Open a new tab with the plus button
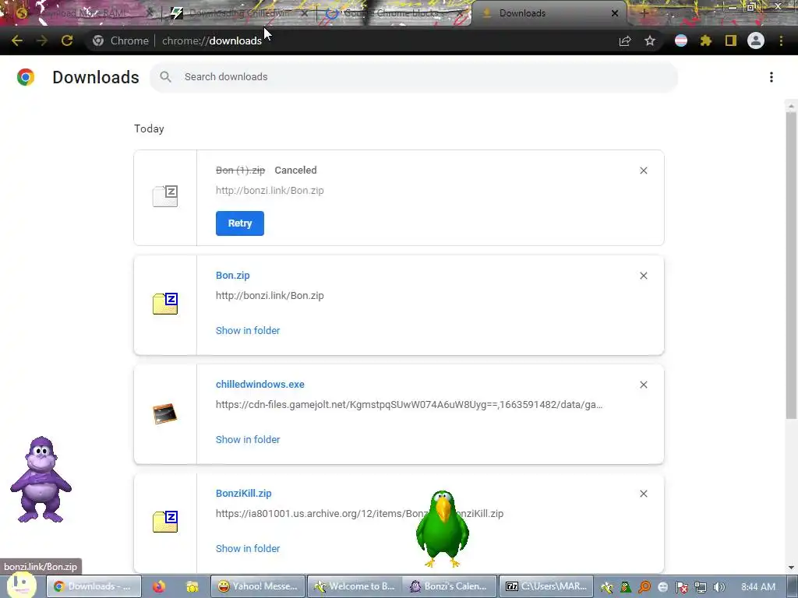This screenshot has height=598, width=798. pos(644,13)
